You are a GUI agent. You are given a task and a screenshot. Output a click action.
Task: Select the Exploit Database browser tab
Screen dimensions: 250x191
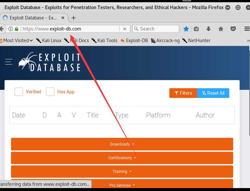click(x=33, y=18)
